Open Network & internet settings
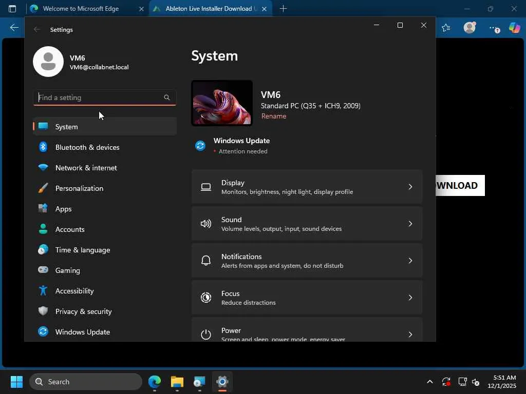Image resolution: width=526 pixels, height=394 pixels. [86, 168]
